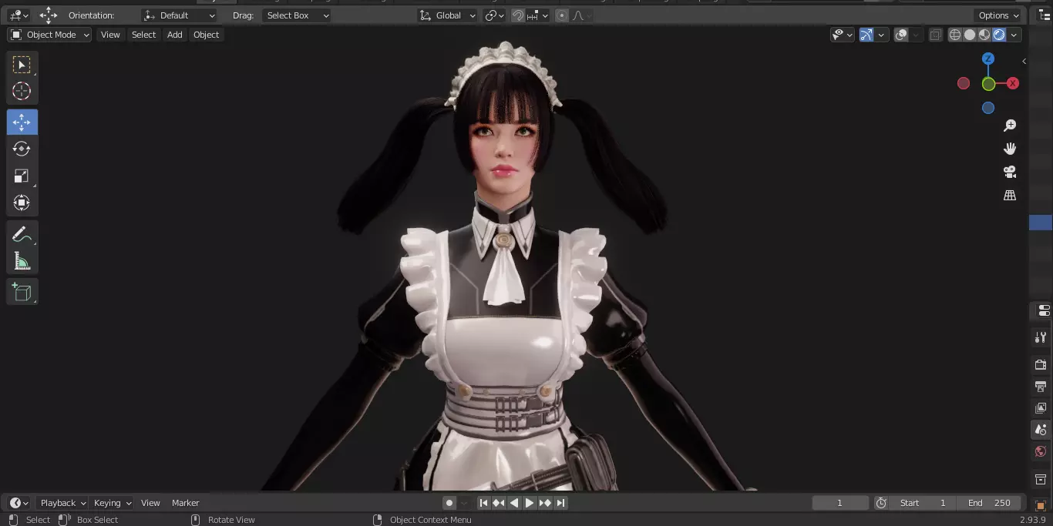Toggle auto keying record button
Image resolution: width=1053 pixels, height=526 pixels.
449,503
